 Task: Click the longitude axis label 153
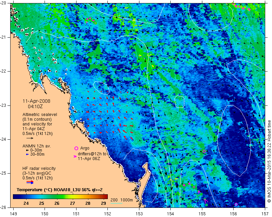139,214
